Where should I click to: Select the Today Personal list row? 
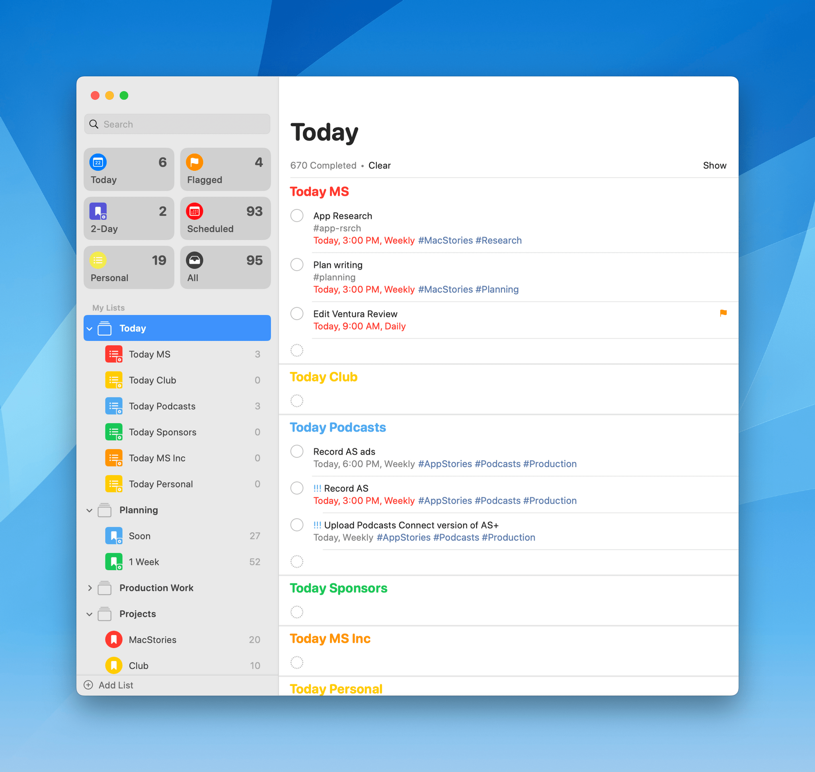coord(177,484)
